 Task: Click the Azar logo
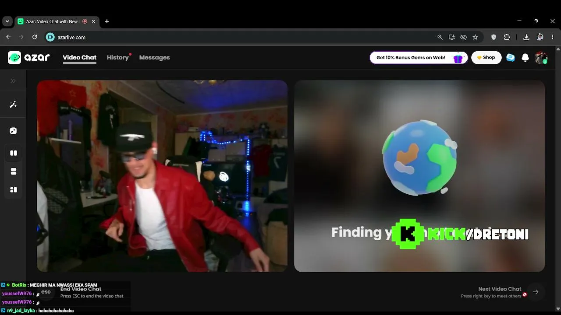point(29,57)
